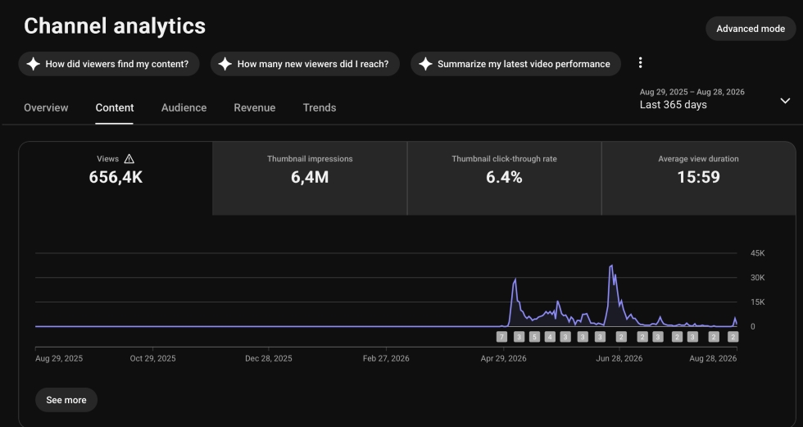Click the video marker showing 7
This screenshot has width=803, height=427.
click(501, 337)
